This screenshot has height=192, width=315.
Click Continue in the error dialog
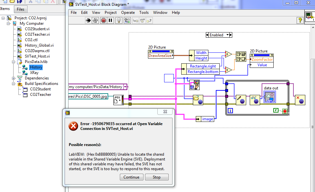coord(131,177)
